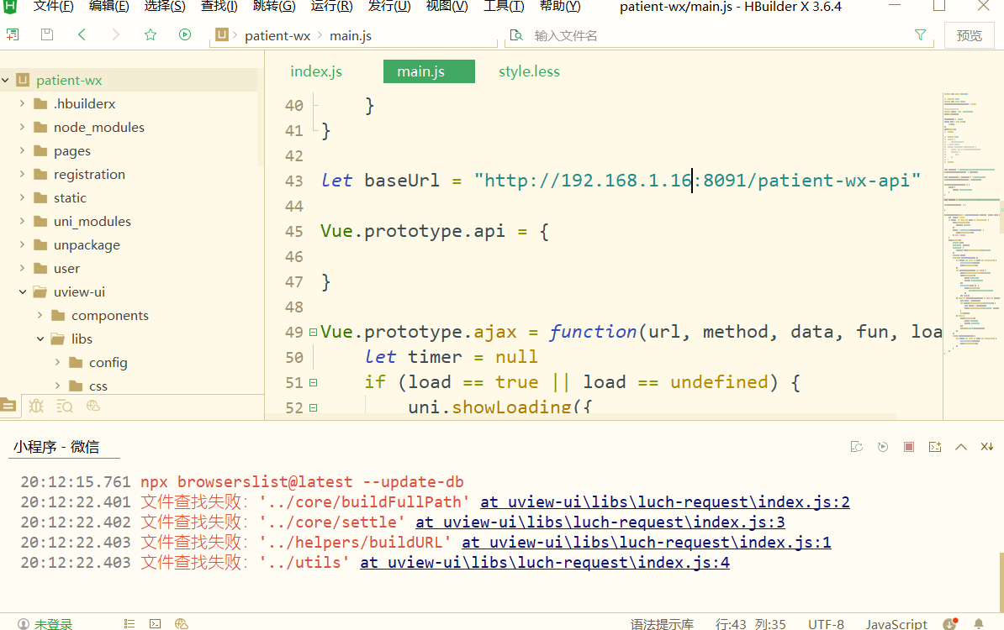1004x630 pixels.
Task: Expand the static folder
Action: pos(23,197)
